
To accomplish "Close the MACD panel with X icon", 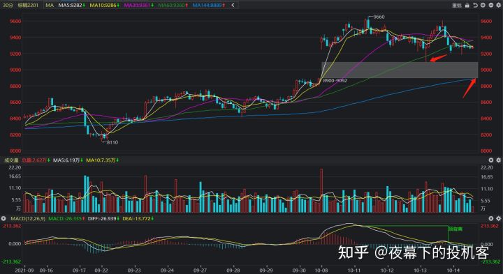I will (x=491, y=218).
